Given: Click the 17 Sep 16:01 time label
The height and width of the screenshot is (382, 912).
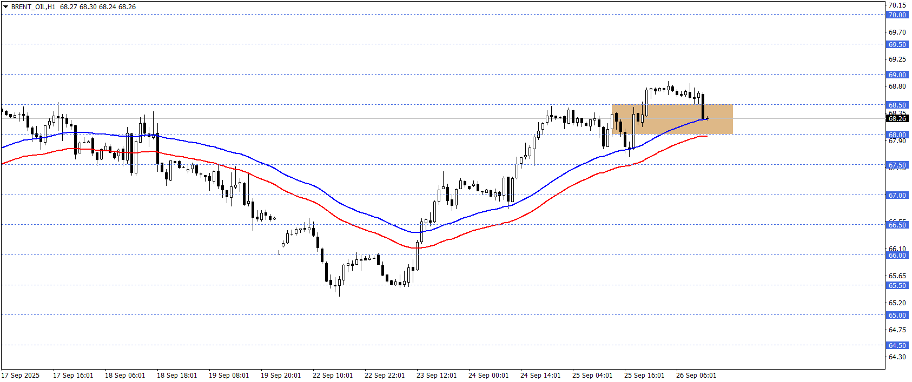Looking at the screenshot, I should (x=73, y=375).
